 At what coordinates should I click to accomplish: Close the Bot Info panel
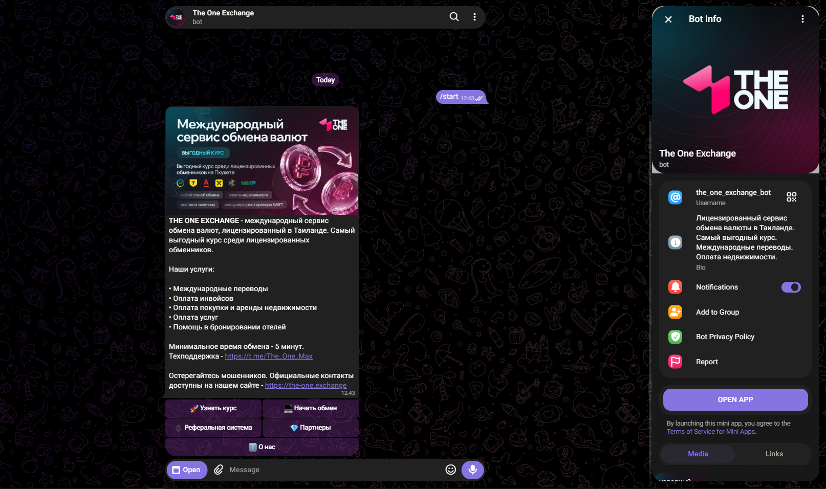(x=668, y=19)
